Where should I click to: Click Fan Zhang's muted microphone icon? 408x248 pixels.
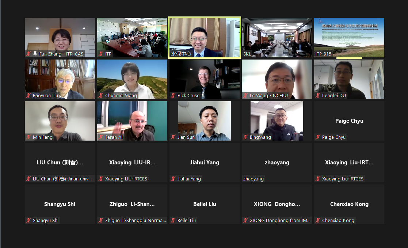coord(28,54)
